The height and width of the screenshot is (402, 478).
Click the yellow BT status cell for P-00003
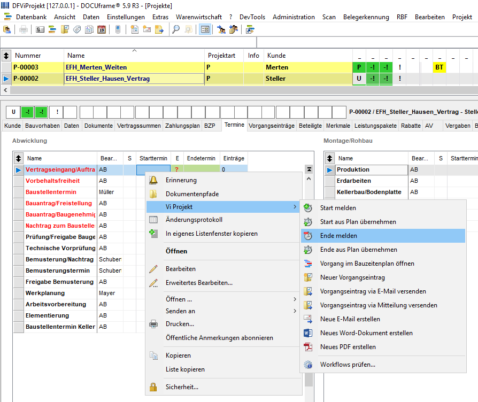pos(440,67)
